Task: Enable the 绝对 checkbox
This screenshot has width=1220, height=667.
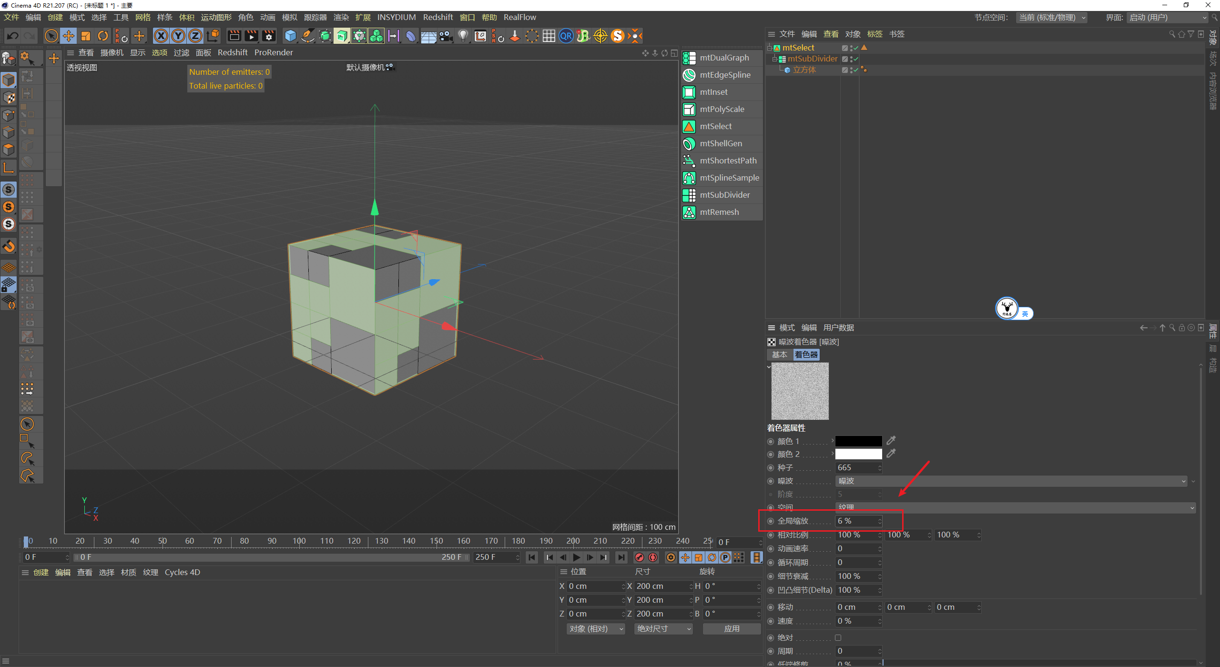Action: coord(838,637)
